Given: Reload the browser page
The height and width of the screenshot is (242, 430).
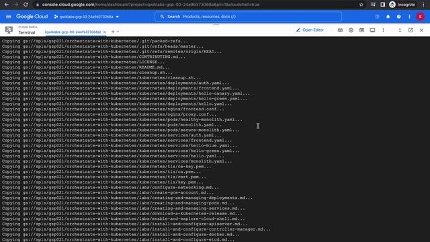Looking at the screenshot, I should [x=26, y=5].
